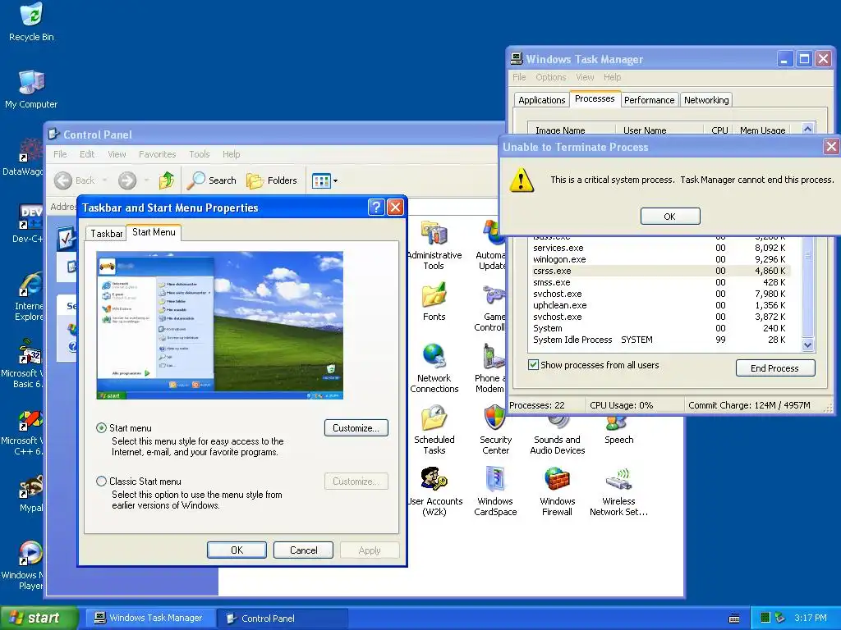841x630 pixels.
Task: Open the Recycle Bin desktop icon
Action: tap(31, 21)
